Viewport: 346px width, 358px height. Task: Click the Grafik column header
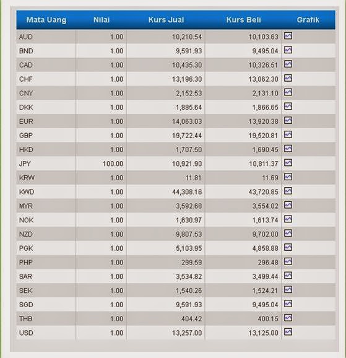308,20
